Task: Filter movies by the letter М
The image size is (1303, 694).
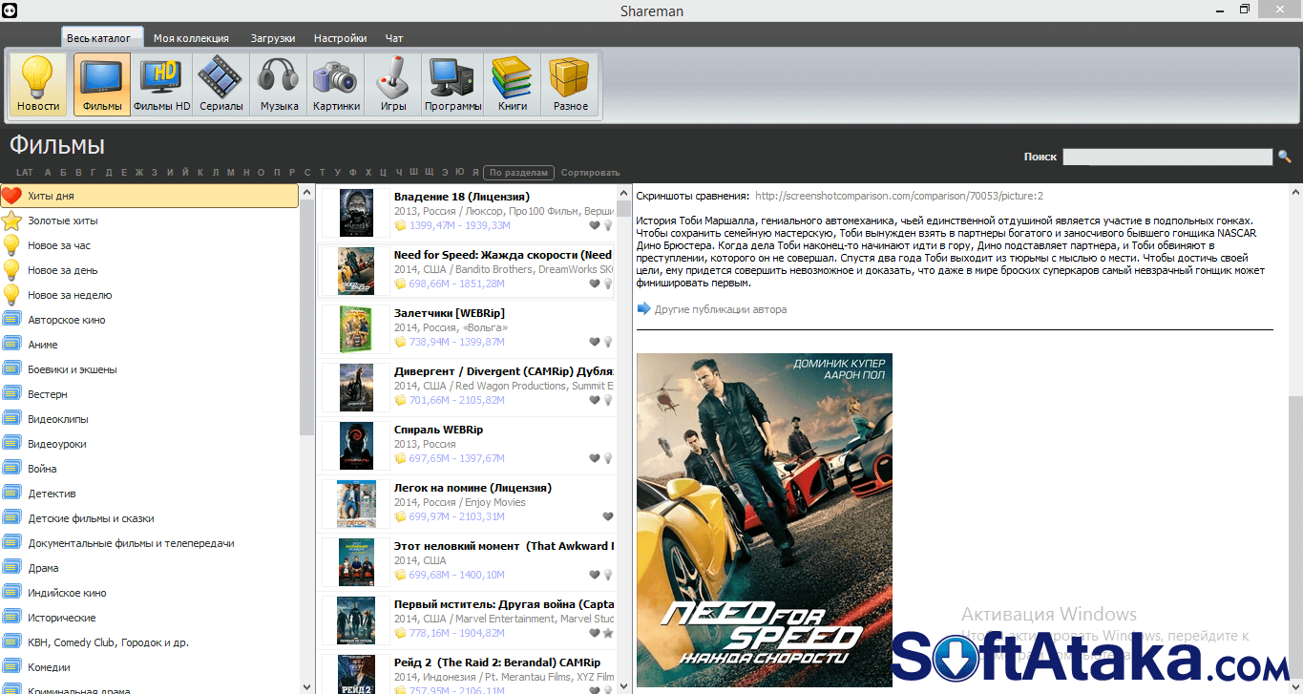Action: pos(232,173)
